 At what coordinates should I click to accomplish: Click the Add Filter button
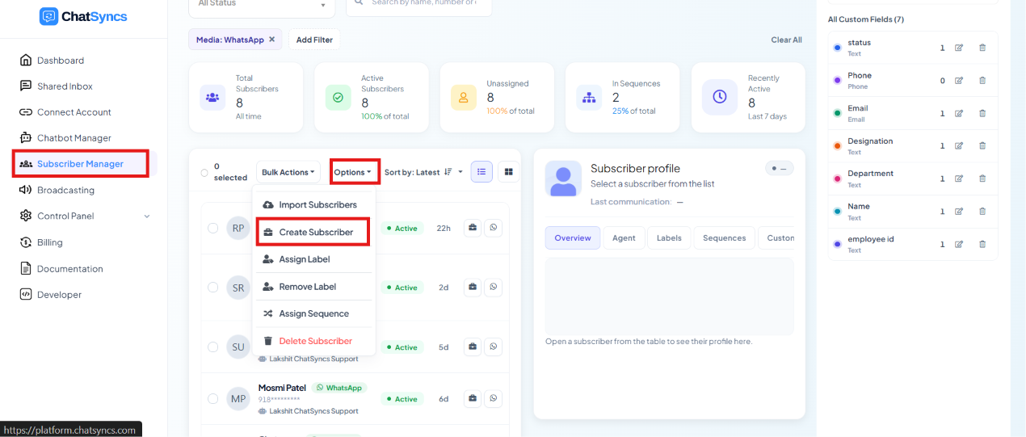(314, 40)
